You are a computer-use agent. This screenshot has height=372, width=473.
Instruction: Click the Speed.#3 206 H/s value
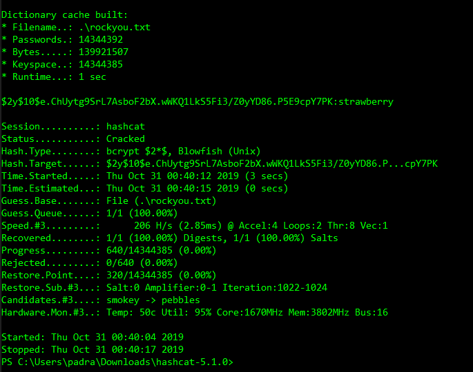pyautogui.click(x=153, y=225)
